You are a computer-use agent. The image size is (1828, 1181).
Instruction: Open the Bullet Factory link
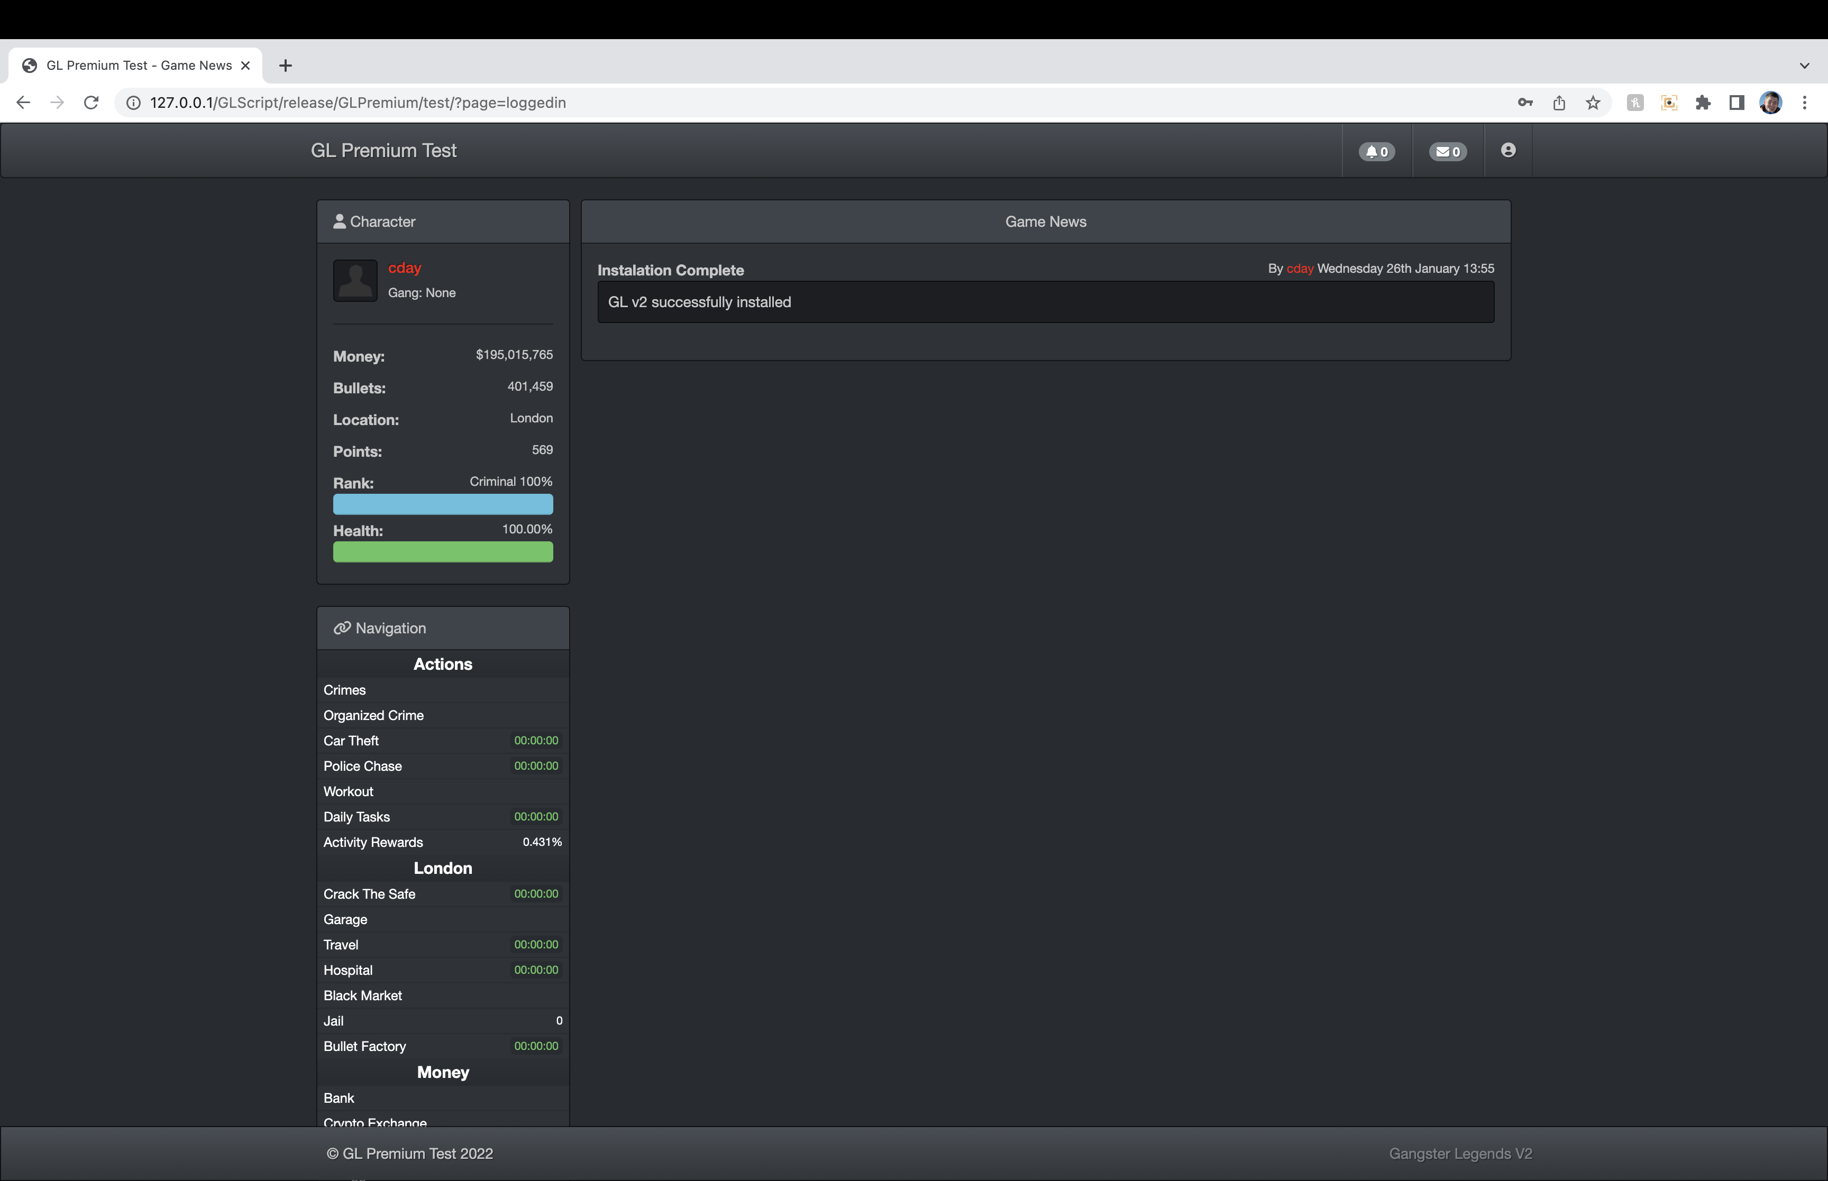coord(364,1045)
